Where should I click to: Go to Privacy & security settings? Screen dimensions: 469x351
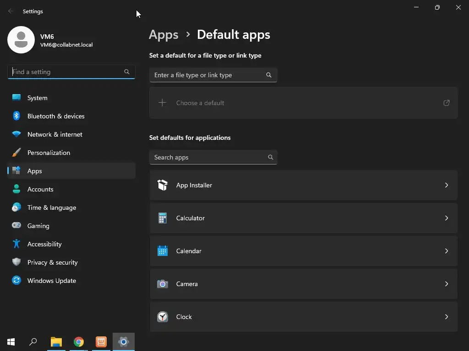[53, 262]
